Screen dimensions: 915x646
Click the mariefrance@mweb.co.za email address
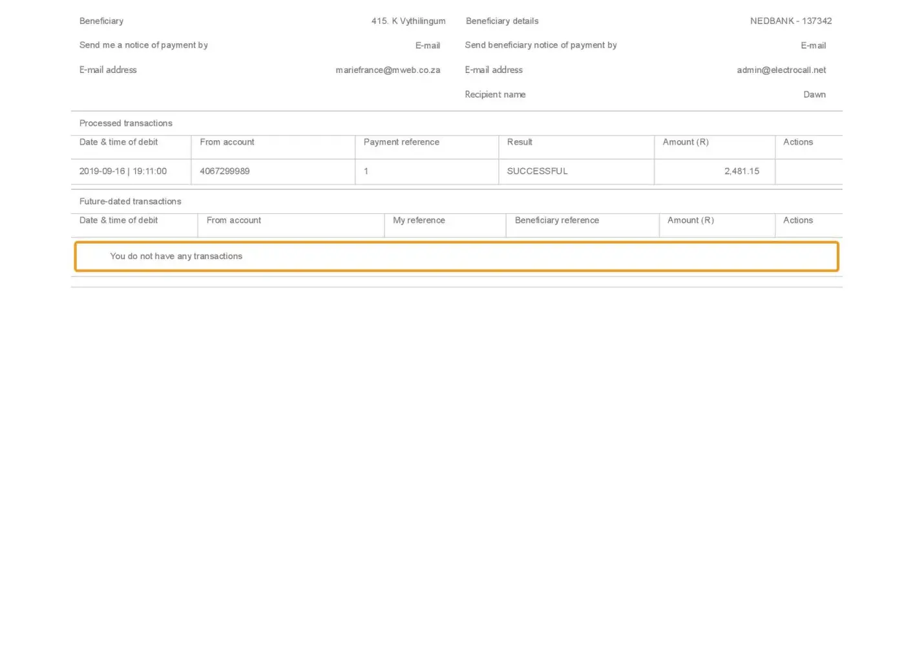(x=388, y=70)
